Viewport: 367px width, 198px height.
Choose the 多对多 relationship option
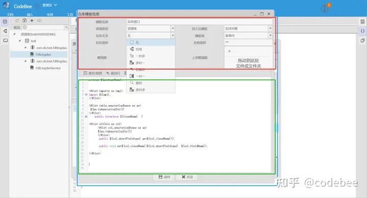coord(151,90)
